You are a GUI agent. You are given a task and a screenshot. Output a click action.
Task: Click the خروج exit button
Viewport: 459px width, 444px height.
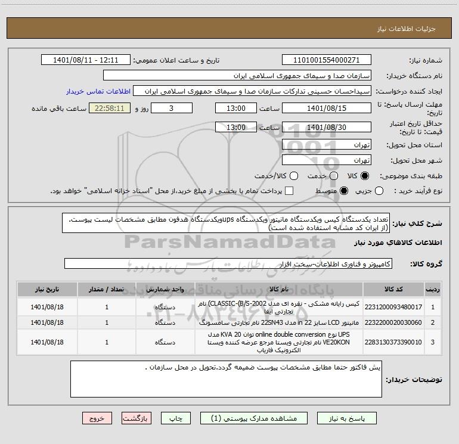coord(97,418)
